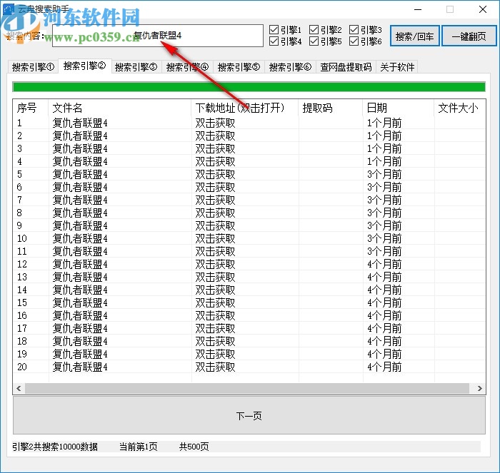This screenshot has height=473, width=500.
Task: Click 双击获取 link in row 12
Action: click(x=215, y=265)
